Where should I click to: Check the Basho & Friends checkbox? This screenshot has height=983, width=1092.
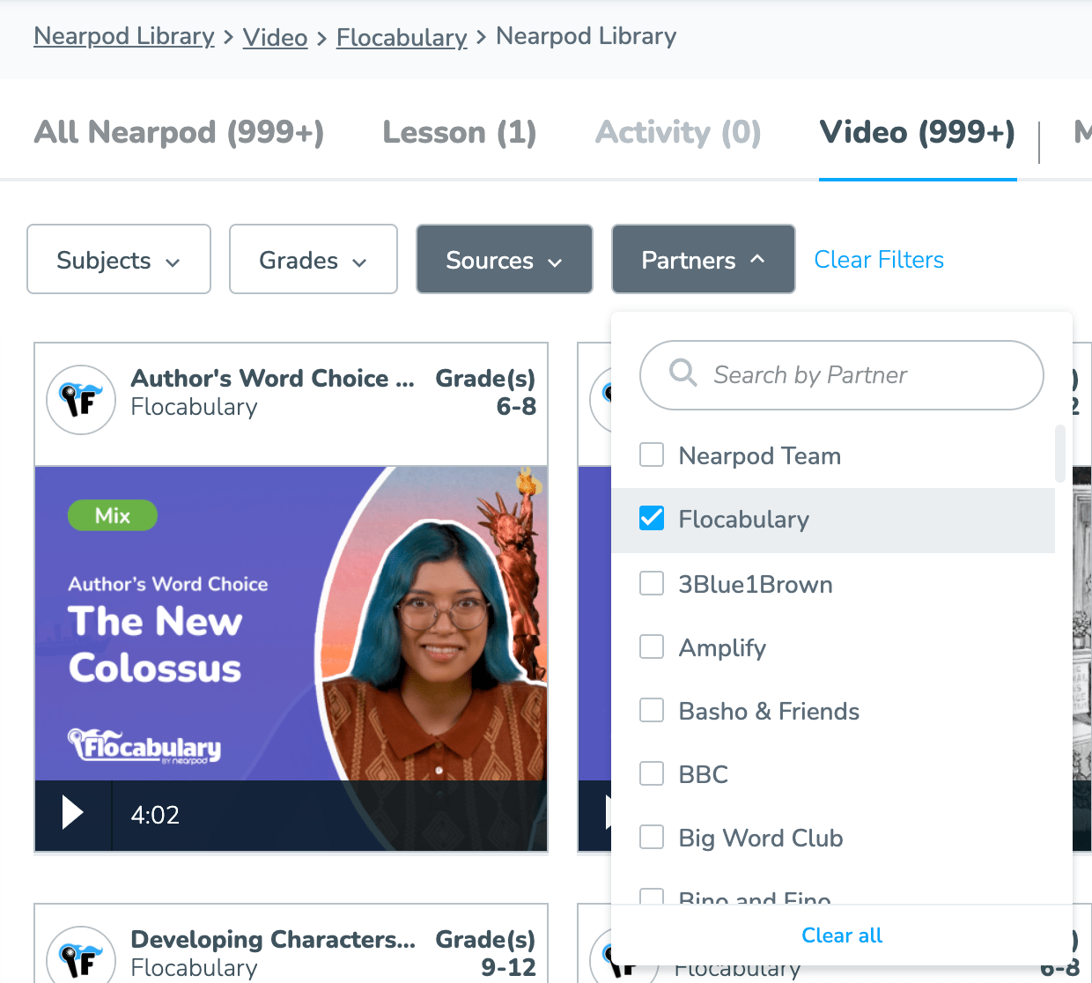click(652, 710)
